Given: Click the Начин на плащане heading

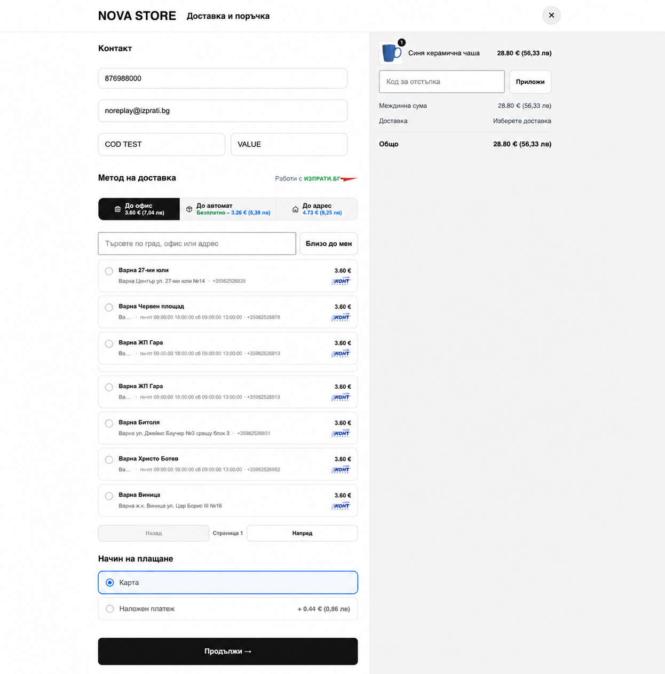Looking at the screenshot, I should pyautogui.click(x=136, y=559).
